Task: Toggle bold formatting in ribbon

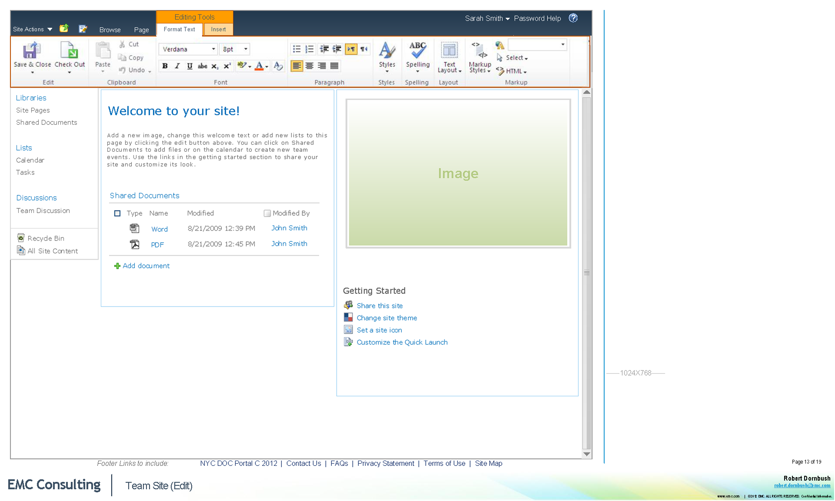Action: 165,66
